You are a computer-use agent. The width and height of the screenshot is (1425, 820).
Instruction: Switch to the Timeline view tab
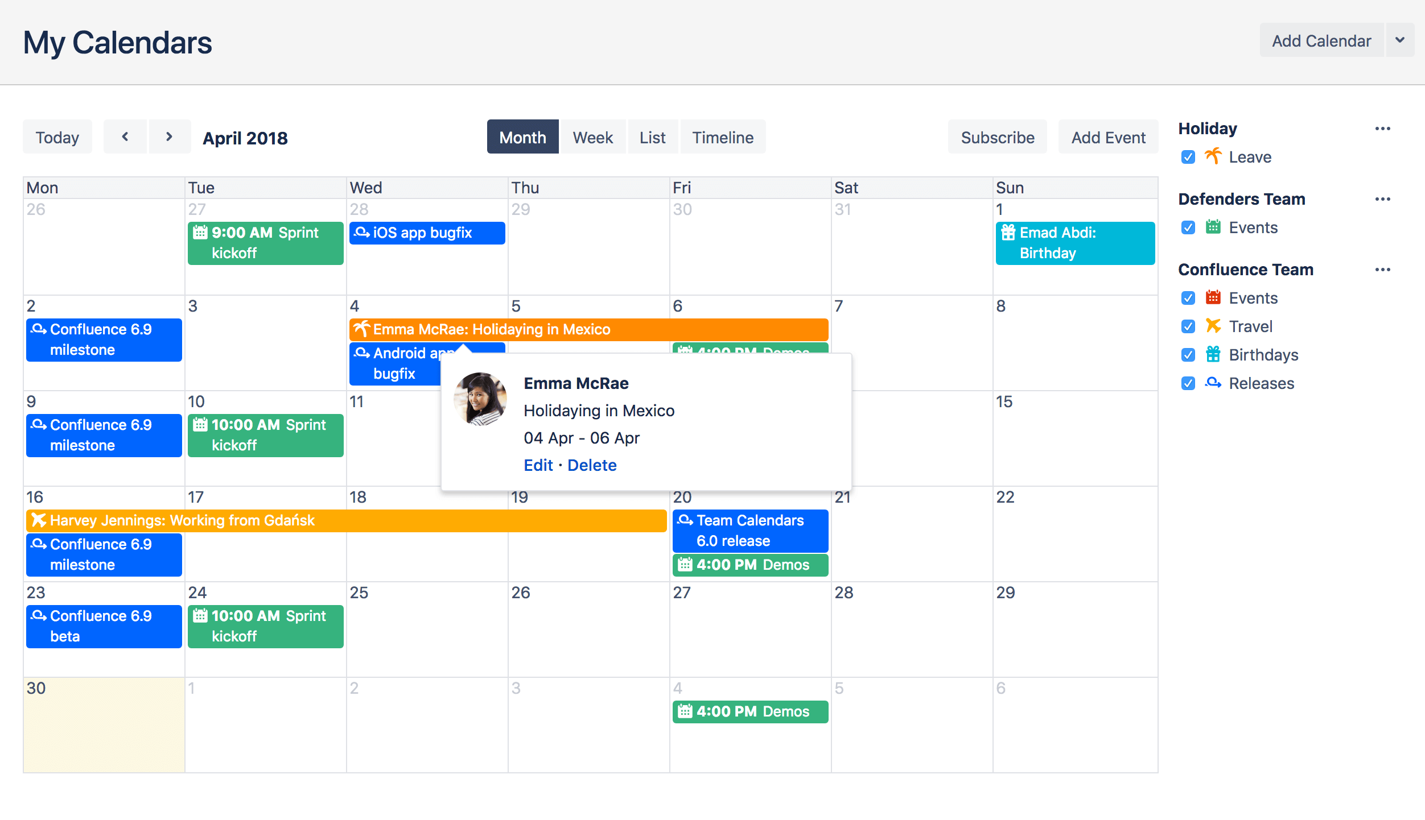coord(722,137)
